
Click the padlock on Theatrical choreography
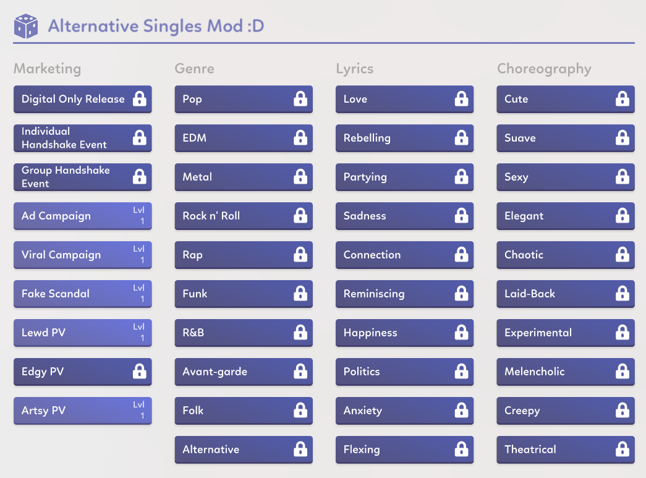click(622, 450)
